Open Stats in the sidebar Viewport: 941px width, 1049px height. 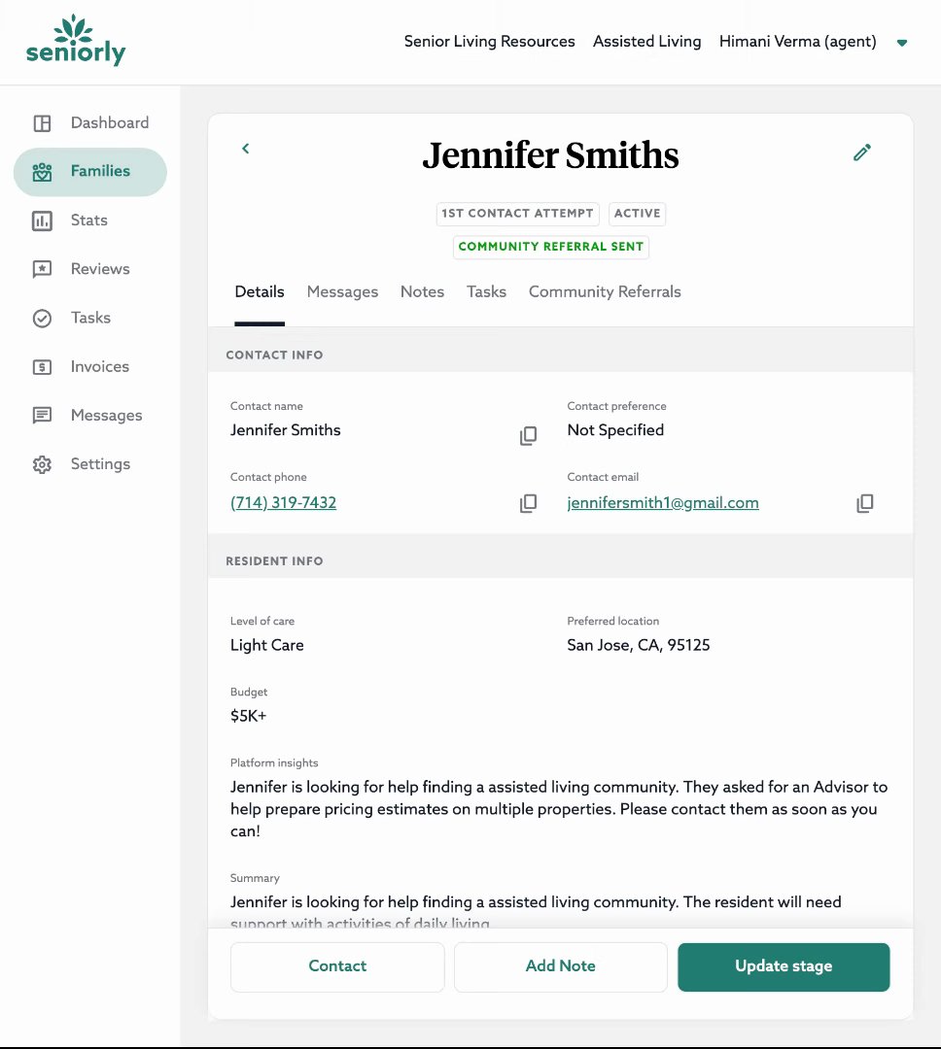88,220
